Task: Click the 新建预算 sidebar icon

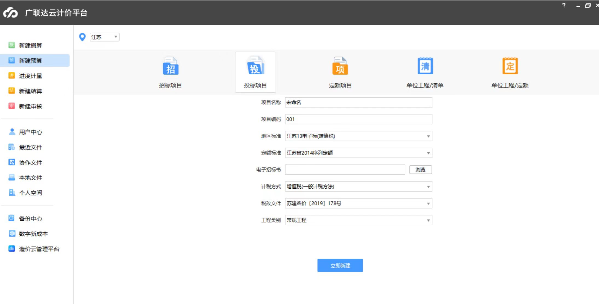Action: 11,60
